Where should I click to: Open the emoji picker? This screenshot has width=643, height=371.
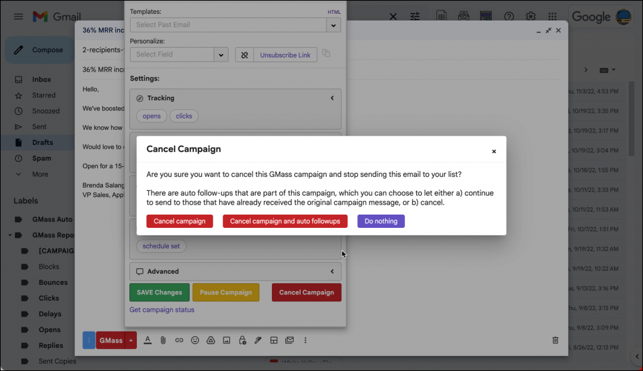point(195,340)
